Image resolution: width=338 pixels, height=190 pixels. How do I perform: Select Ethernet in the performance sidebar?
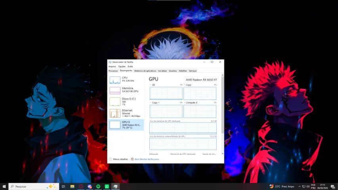[x=126, y=113]
